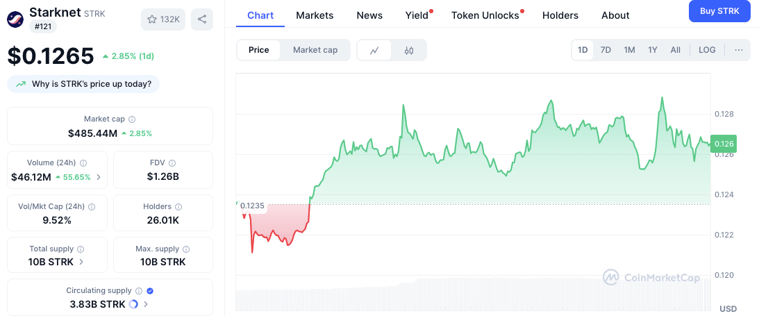Open the Token Unlocks tab
This screenshot has width=759, height=316.
485,15
